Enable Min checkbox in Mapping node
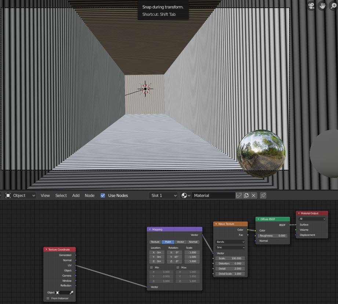Screen dimensions: 338x304 [151, 267]
